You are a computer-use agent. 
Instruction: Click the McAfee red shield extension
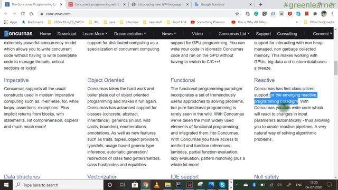click(x=290, y=14)
